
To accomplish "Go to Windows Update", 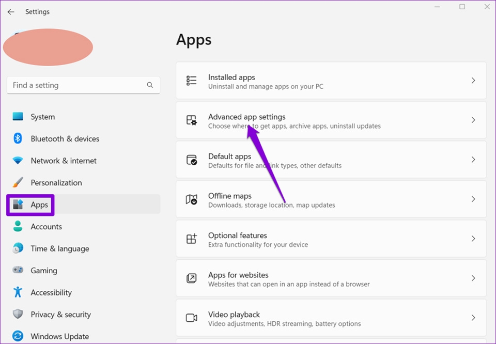I will [x=84, y=336].
